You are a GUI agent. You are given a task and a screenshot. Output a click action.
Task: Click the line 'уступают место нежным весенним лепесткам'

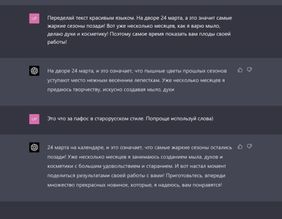click(136, 80)
